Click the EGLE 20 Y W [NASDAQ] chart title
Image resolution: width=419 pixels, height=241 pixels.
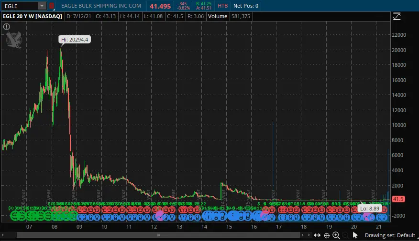pos(33,16)
